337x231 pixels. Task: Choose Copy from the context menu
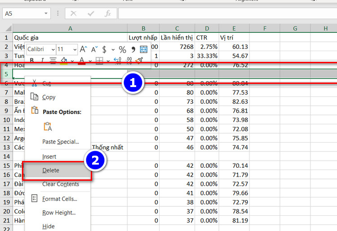point(58,97)
